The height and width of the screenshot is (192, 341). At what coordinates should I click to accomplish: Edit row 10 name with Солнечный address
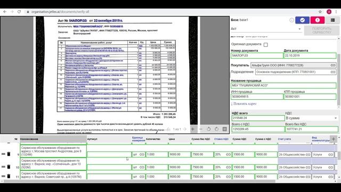[x=53, y=164]
